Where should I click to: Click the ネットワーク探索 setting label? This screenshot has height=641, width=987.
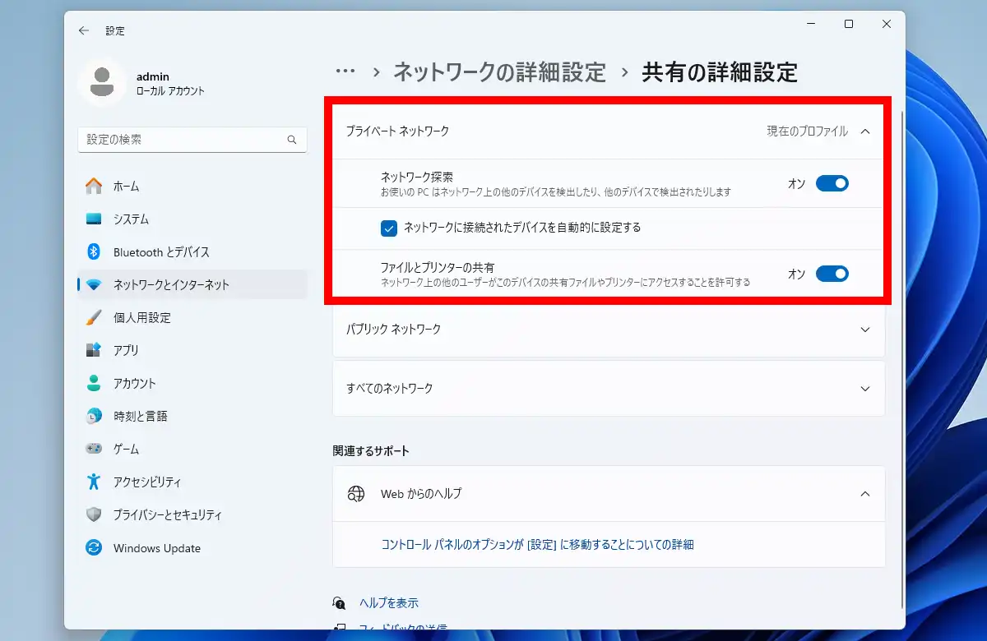click(417, 176)
